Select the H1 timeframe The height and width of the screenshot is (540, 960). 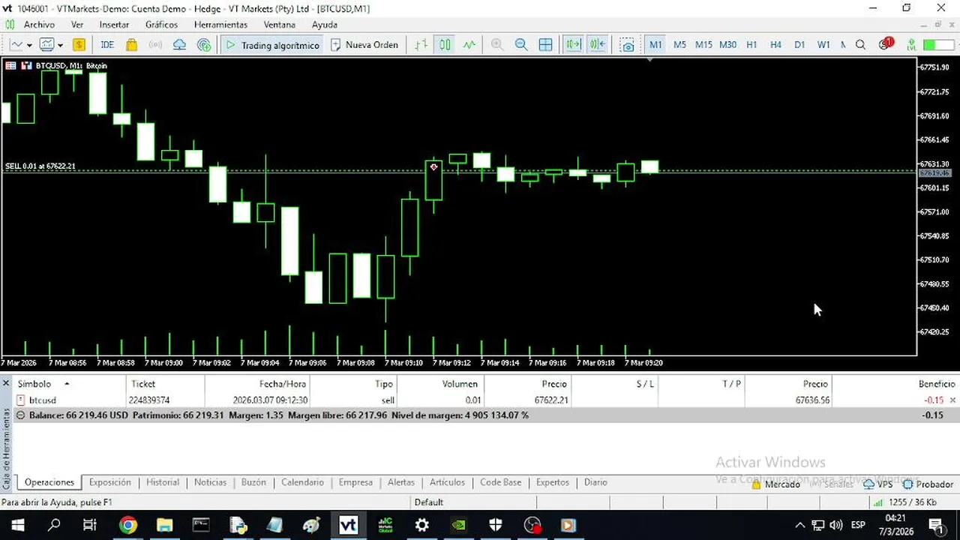[x=751, y=45]
